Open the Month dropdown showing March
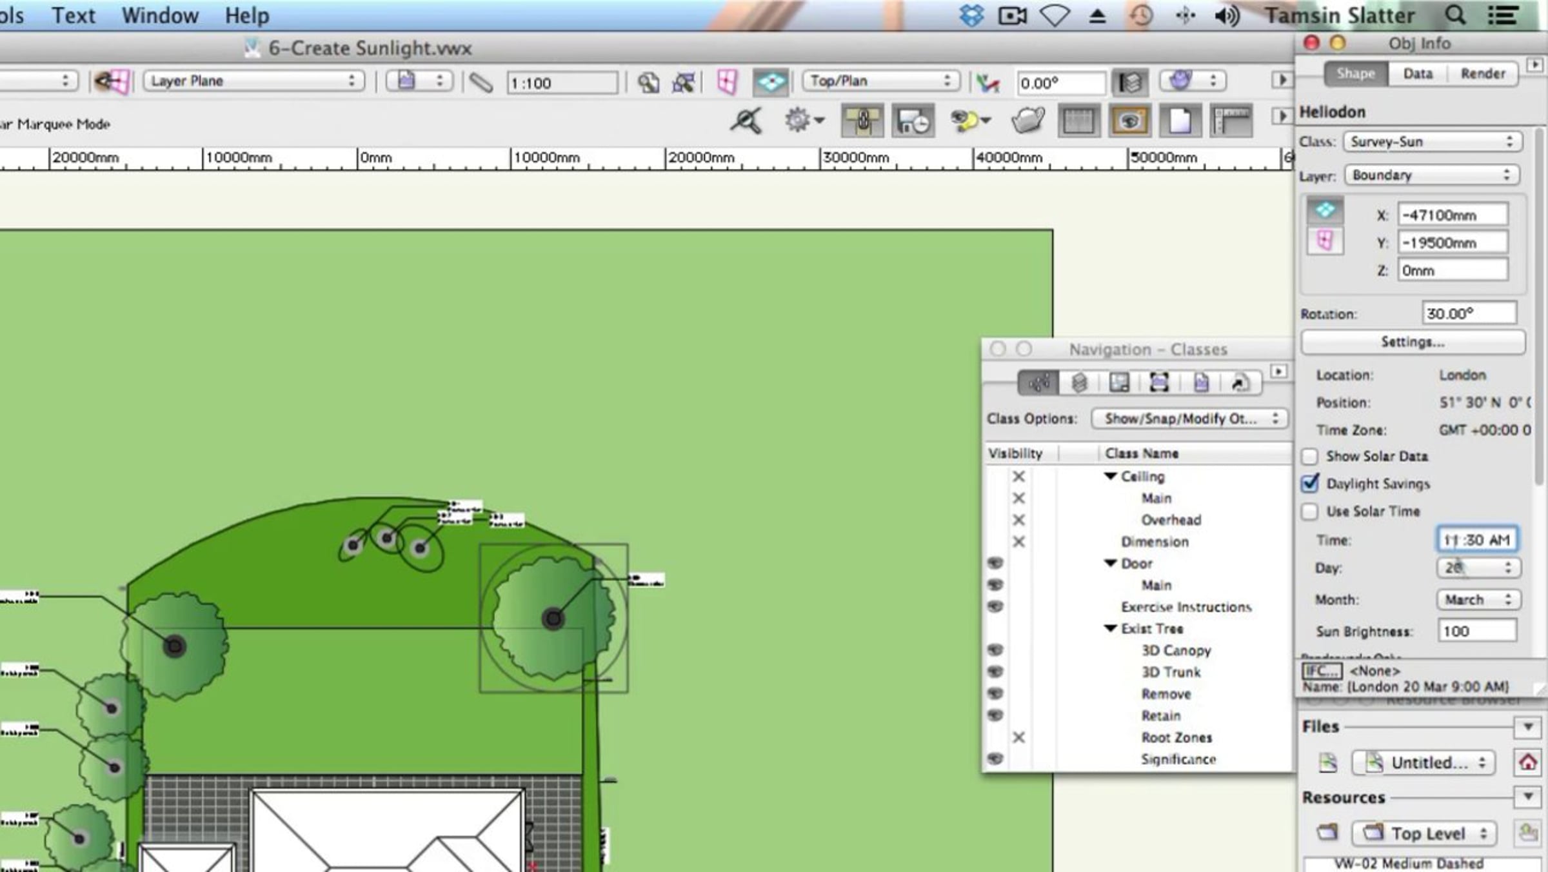 coord(1478,600)
